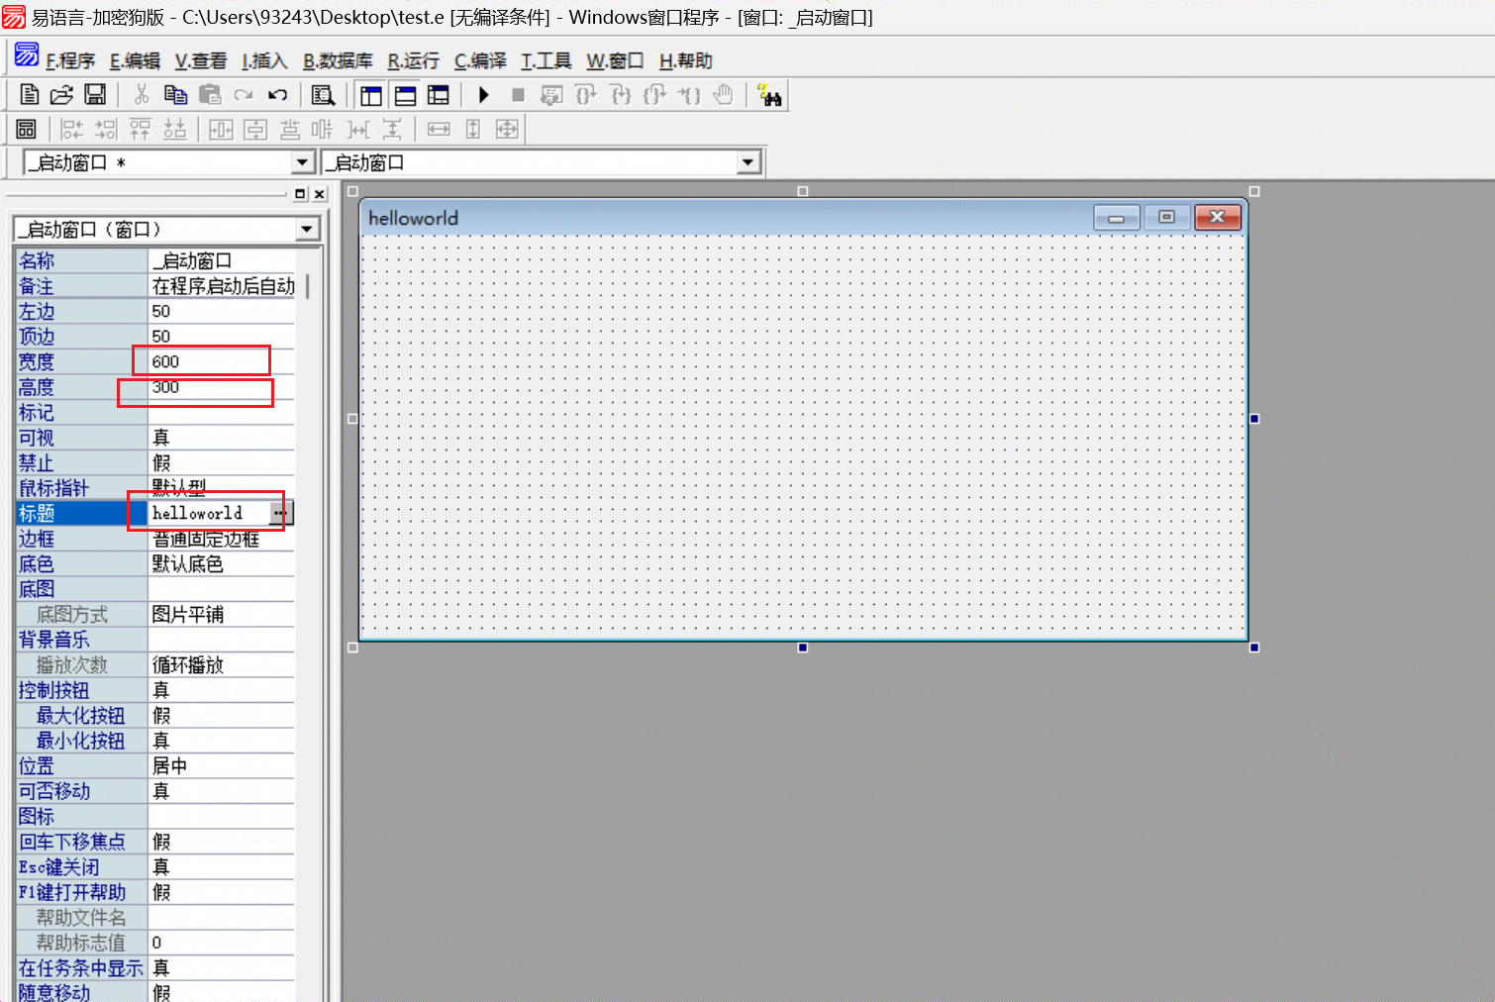
Task: Click the Align Top edges icon
Action: [x=140, y=129]
